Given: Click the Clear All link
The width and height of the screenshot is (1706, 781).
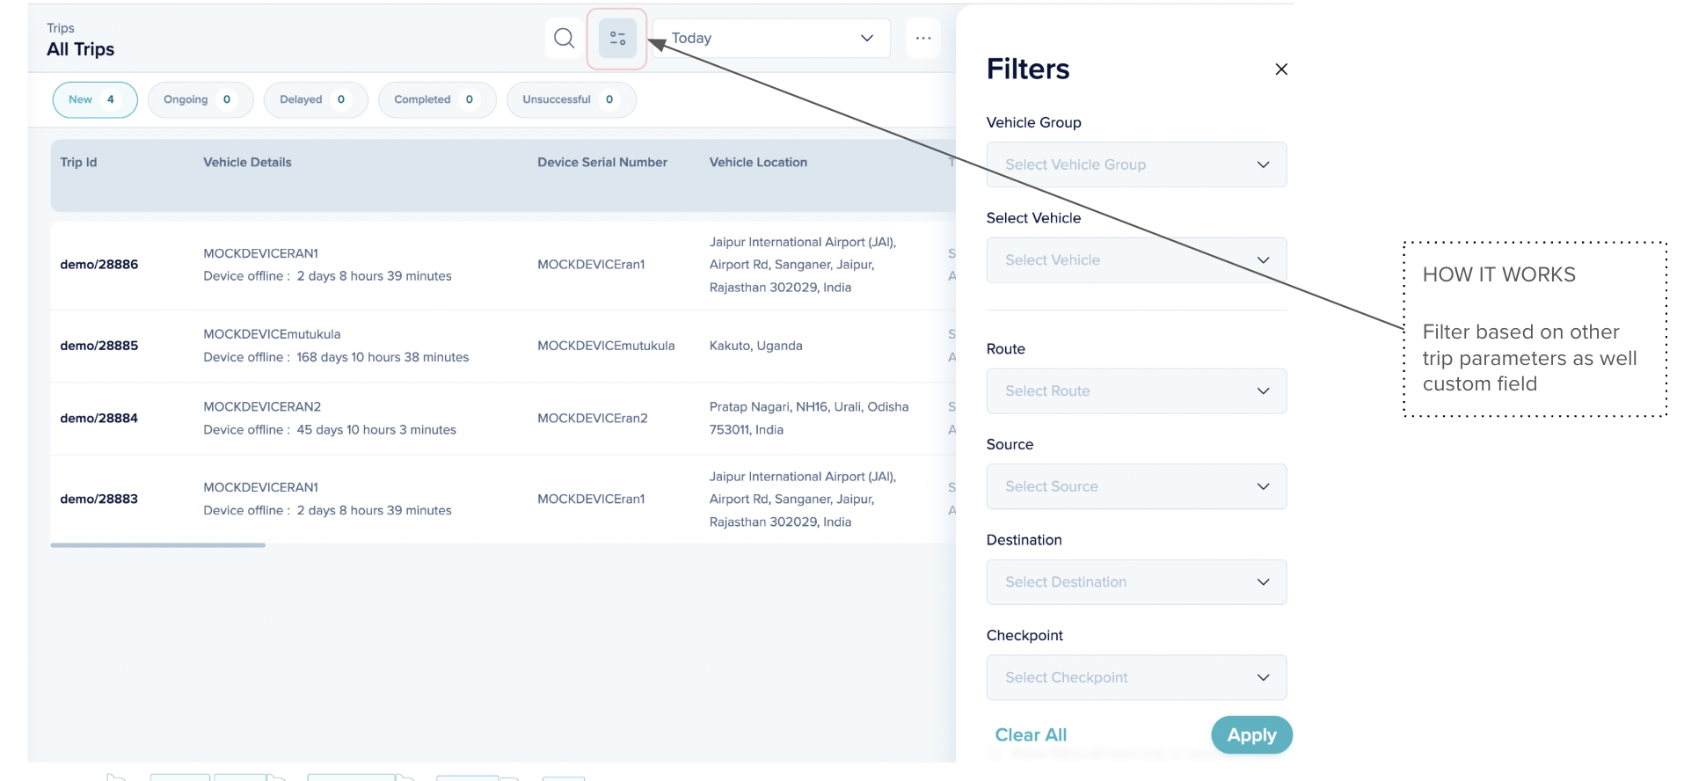Looking at the screenshot, I should coord(1031,735).
